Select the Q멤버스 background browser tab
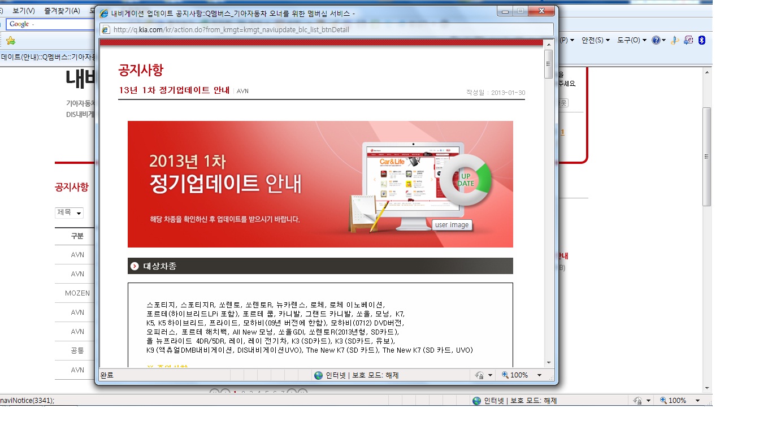The width and height of the screenshot is (772, 434). pos(47,57)
